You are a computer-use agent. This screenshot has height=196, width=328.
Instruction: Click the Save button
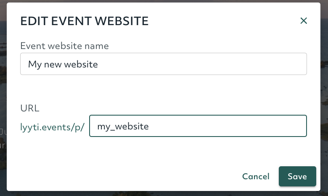[297, 176]
